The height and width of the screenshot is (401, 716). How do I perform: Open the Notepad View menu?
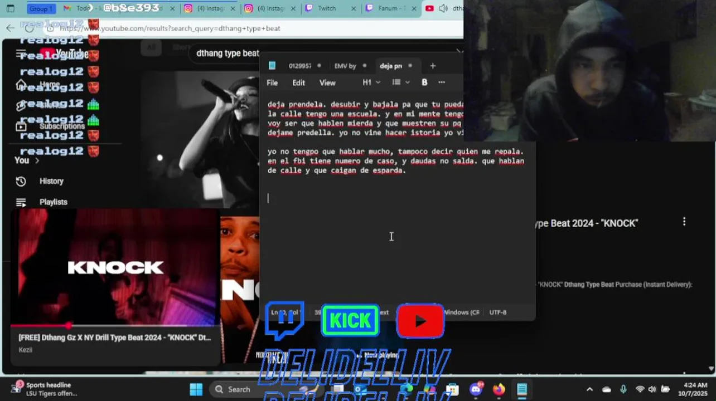pos(327,82)
